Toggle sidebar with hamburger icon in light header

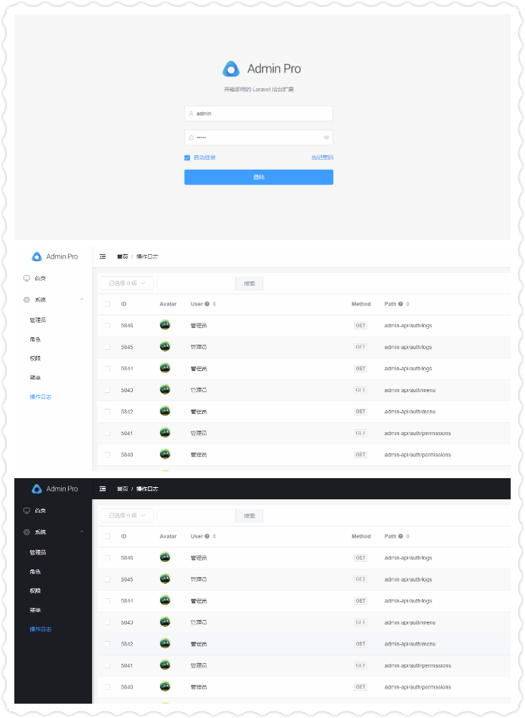[x=103, y=256]
